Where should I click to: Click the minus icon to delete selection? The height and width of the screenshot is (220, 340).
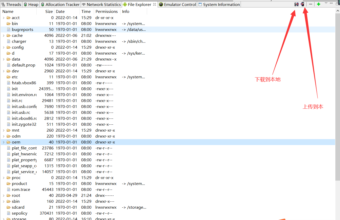pos(311,4)
